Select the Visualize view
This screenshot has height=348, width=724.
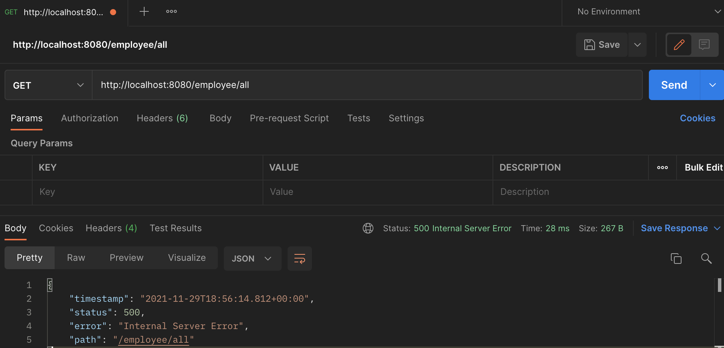coord(187,258)
